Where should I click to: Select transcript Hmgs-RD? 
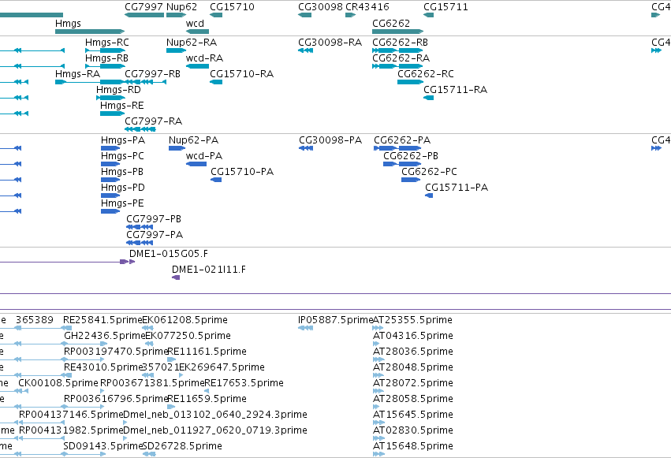click(x=118, y=90)
